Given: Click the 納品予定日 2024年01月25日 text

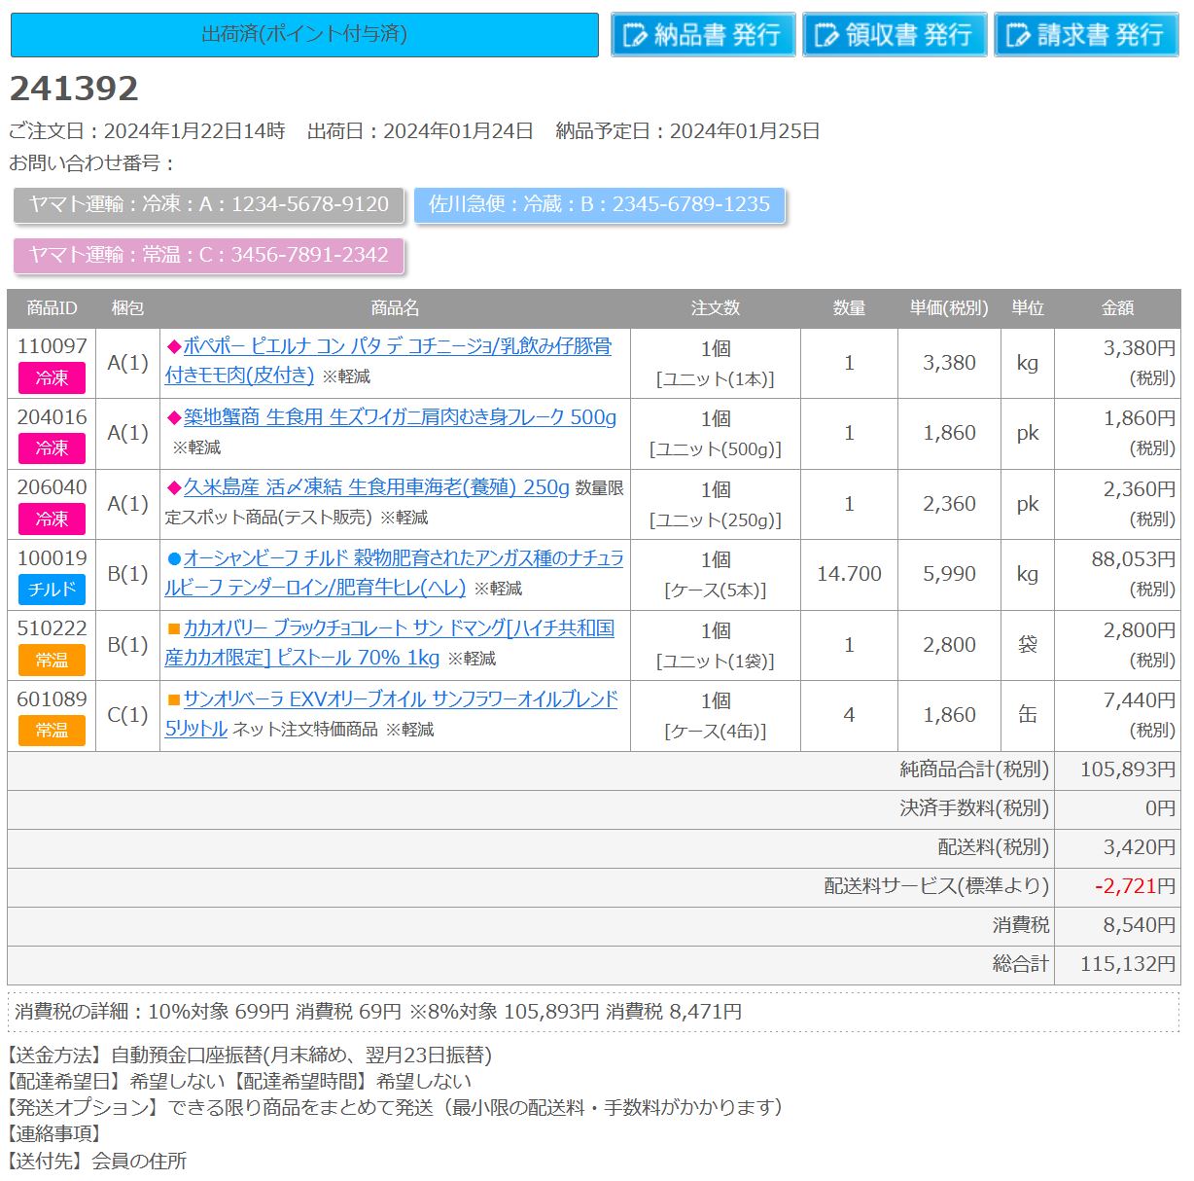Looking at the screenshot, I should point(688,131).
